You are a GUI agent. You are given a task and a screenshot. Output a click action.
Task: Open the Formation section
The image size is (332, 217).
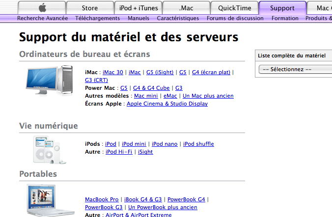click(x=285, y=18)
